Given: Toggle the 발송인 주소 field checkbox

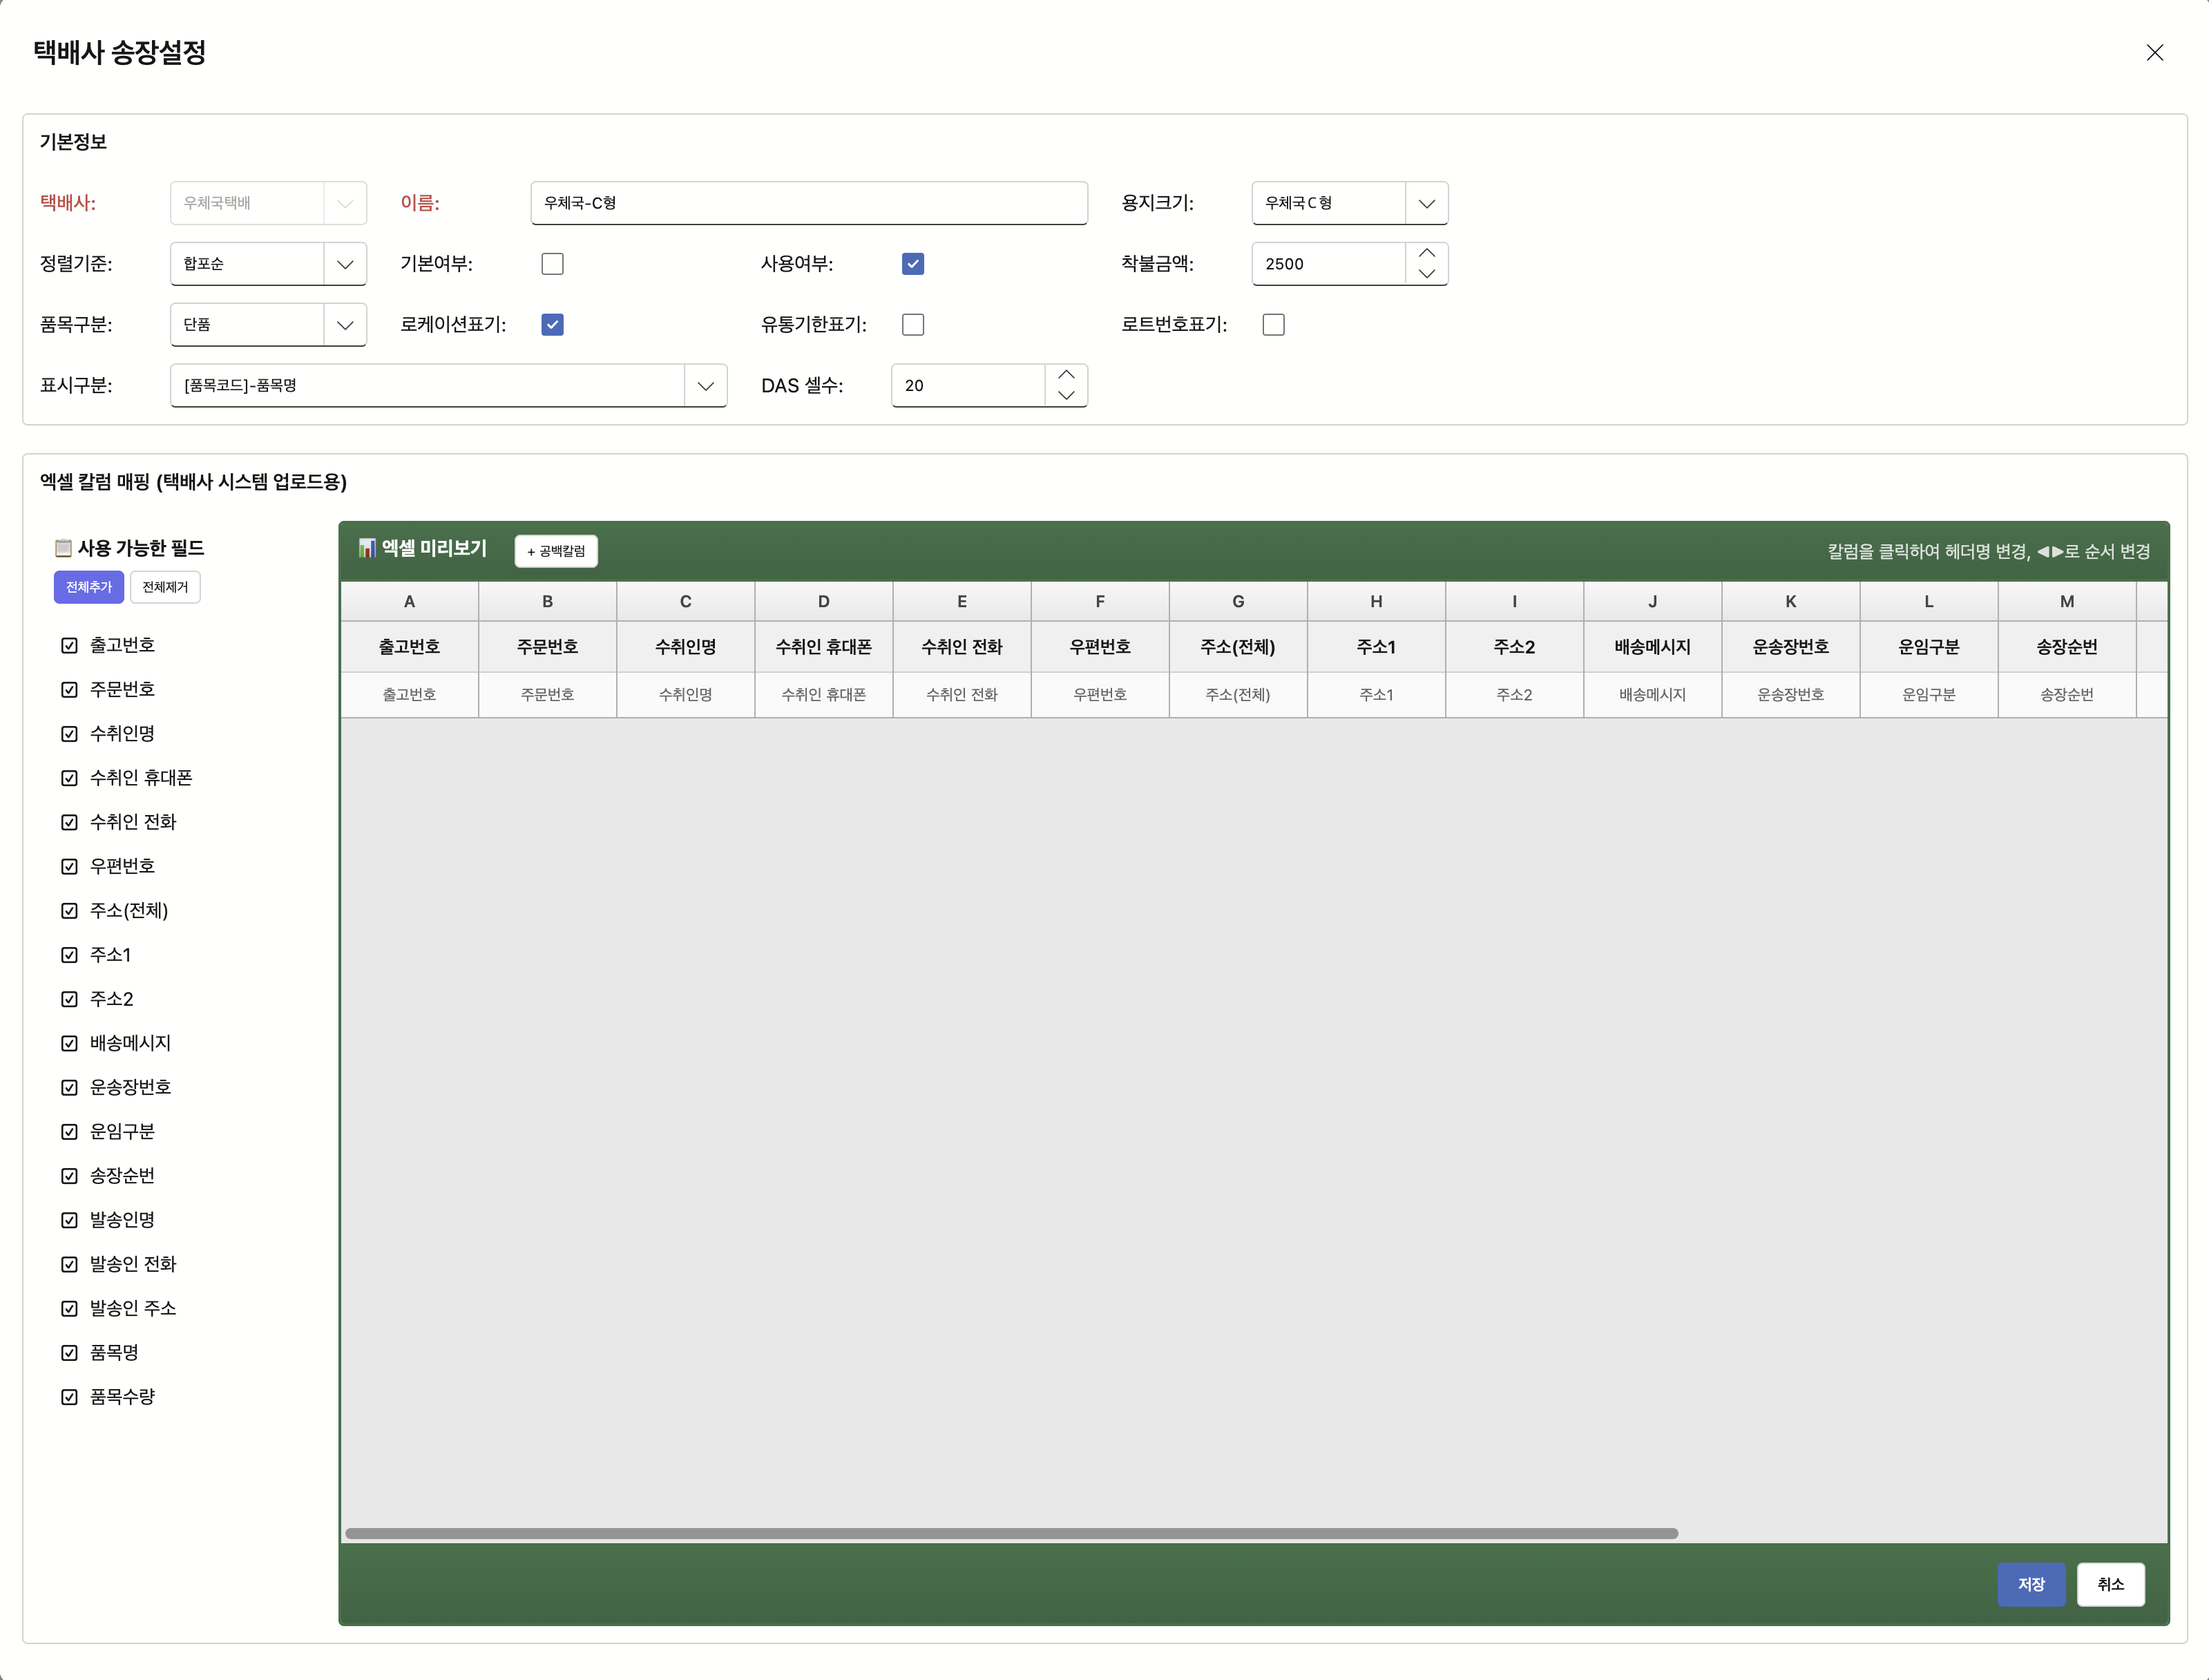Looking at the screenshot, I should (69, 1309).
